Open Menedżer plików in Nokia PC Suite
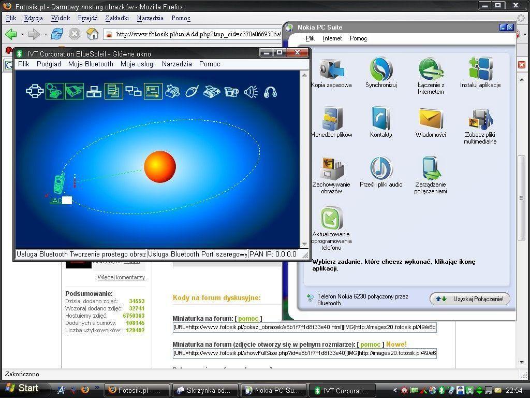Image resolution: width=530 pixels, height=398 pixels. click(331, 122)
